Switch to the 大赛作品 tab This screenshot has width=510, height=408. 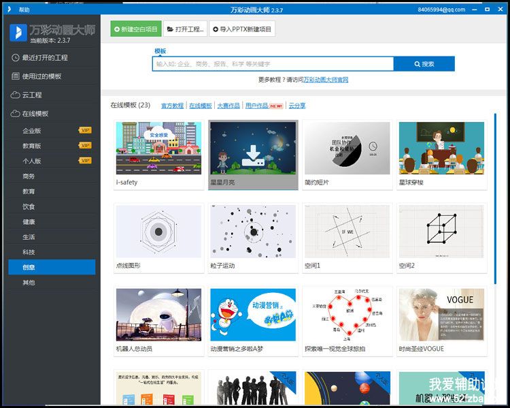[228, 106]
